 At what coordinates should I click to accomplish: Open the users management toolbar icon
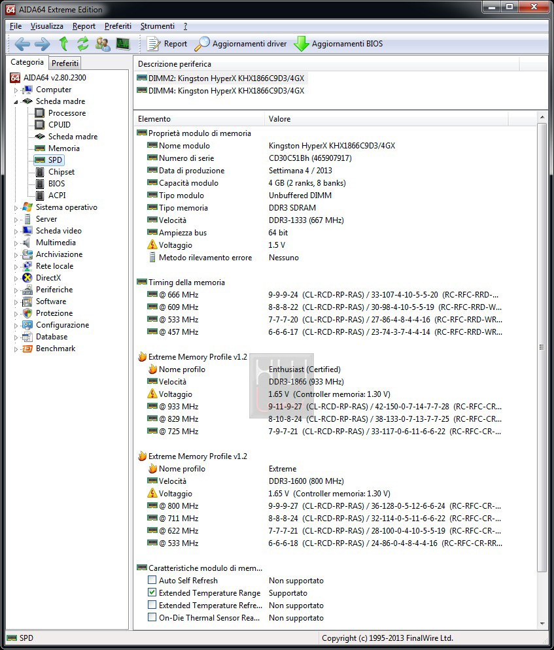103,44
